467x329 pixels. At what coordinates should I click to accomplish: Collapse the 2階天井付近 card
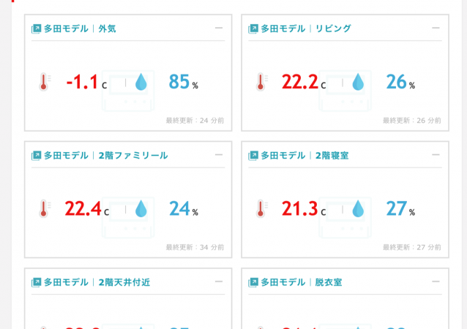point(219,281)
